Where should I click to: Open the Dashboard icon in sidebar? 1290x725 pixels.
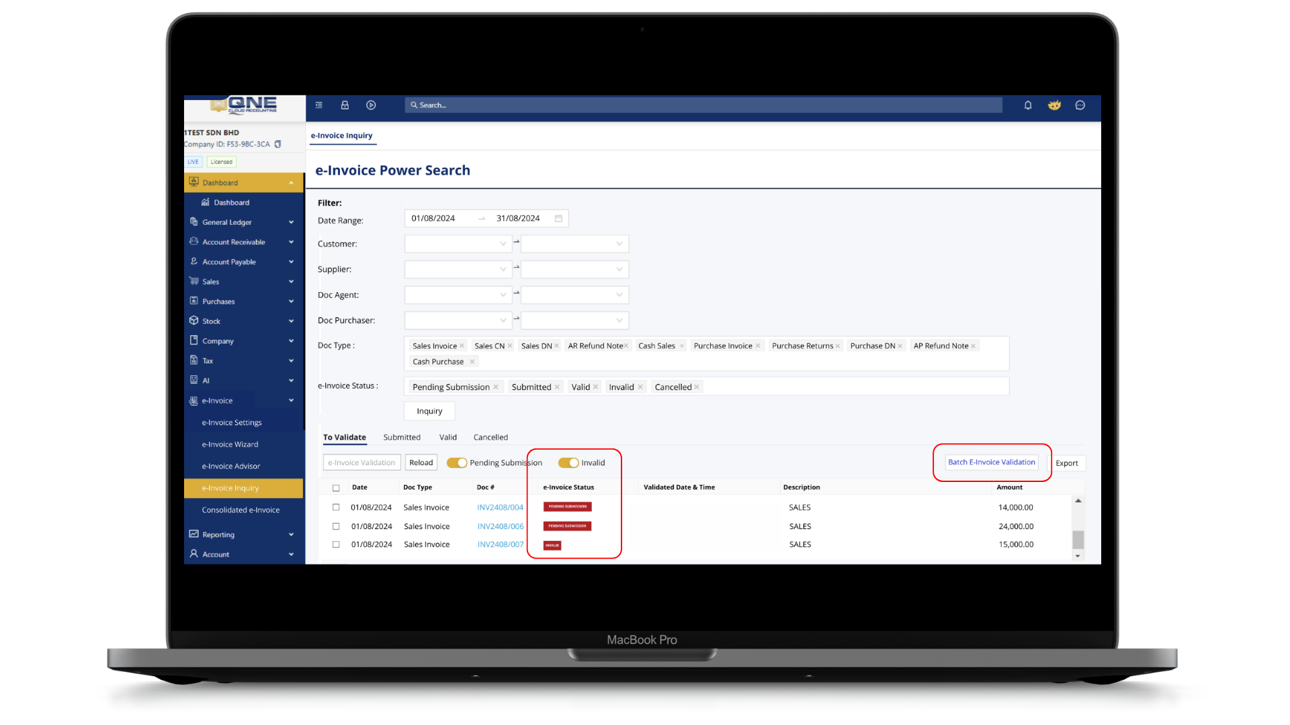click(193, 182)
